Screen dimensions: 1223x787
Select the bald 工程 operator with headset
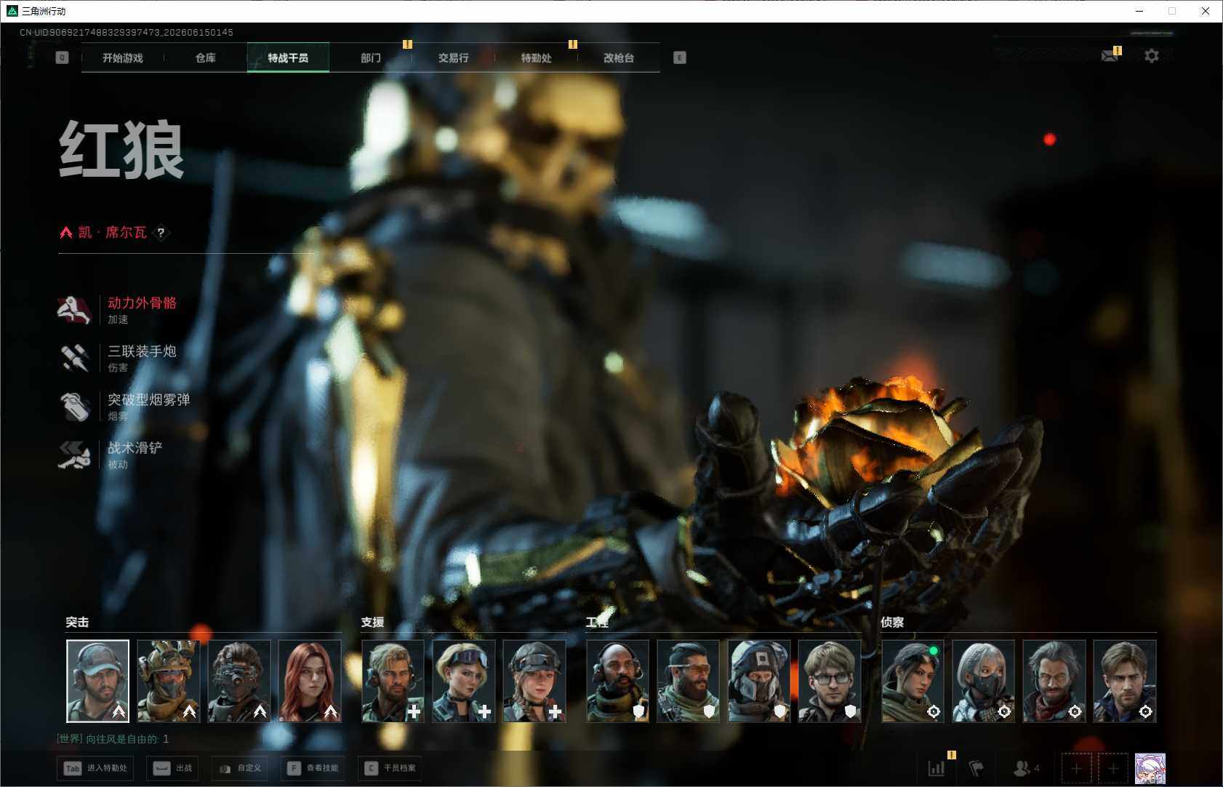coord(617,681)
